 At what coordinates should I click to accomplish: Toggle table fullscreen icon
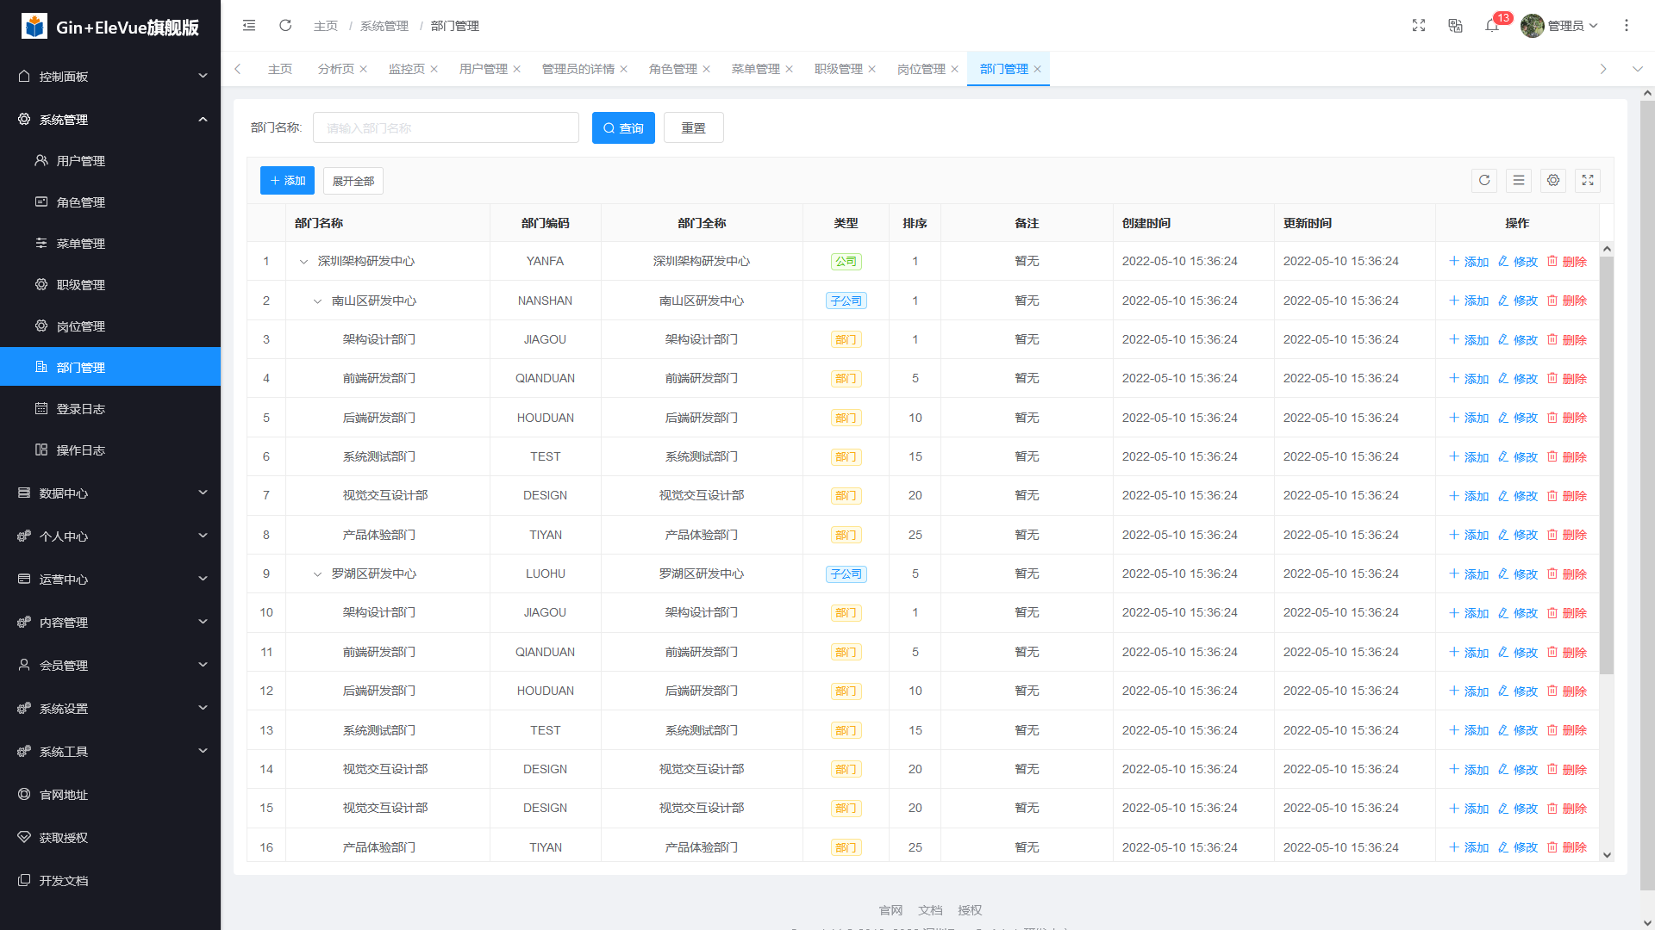(1588, 181)
